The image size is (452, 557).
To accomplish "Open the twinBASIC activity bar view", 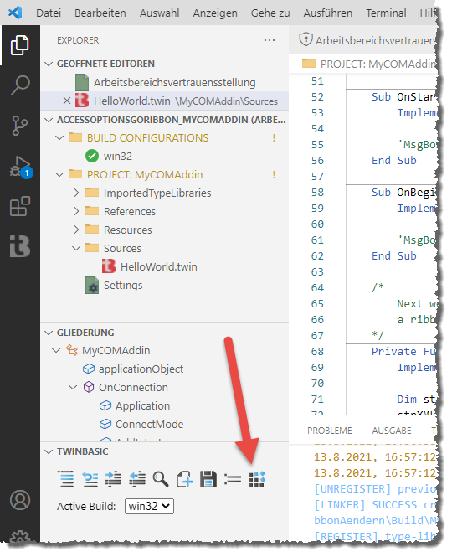I will tap(20, 245).
